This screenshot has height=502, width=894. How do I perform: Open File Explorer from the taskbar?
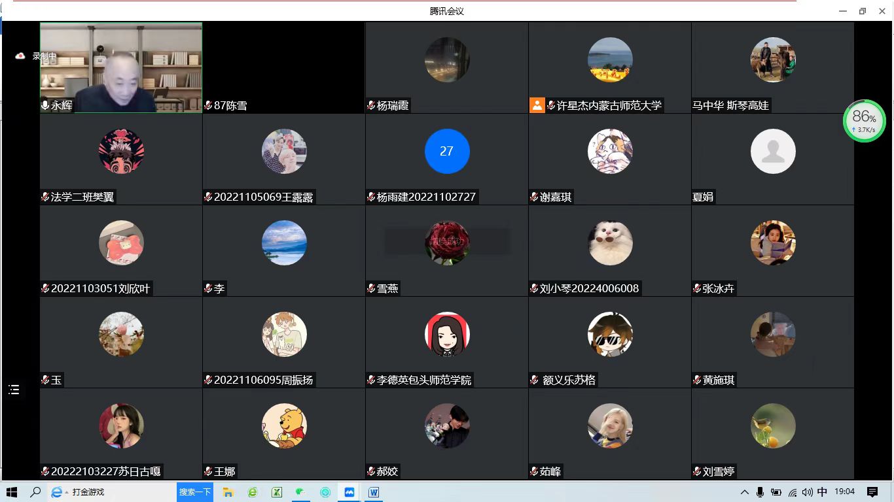228,492
